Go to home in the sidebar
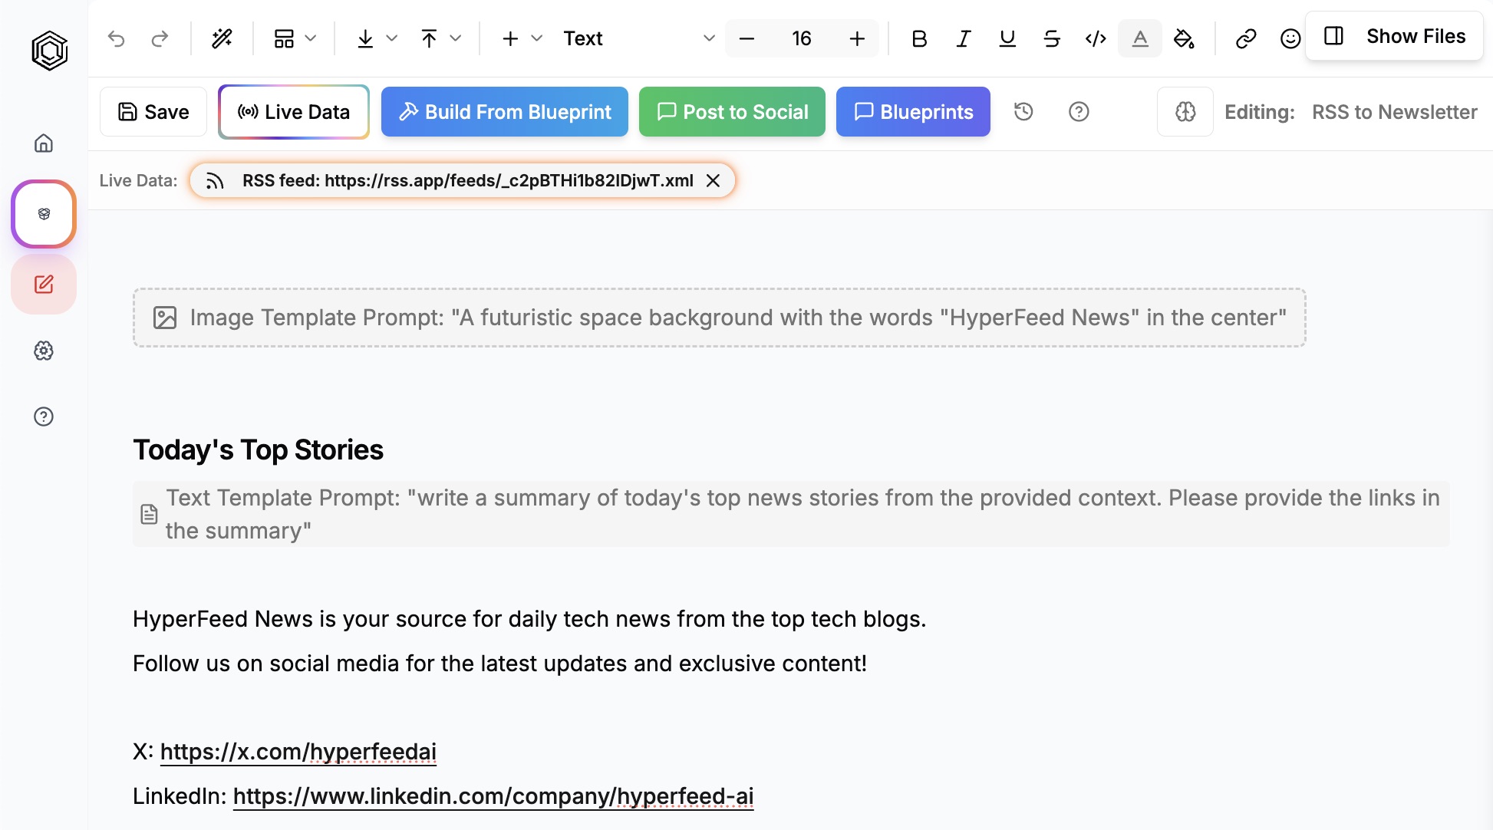Screen dimensions: 1493x830 click(44, 143)
